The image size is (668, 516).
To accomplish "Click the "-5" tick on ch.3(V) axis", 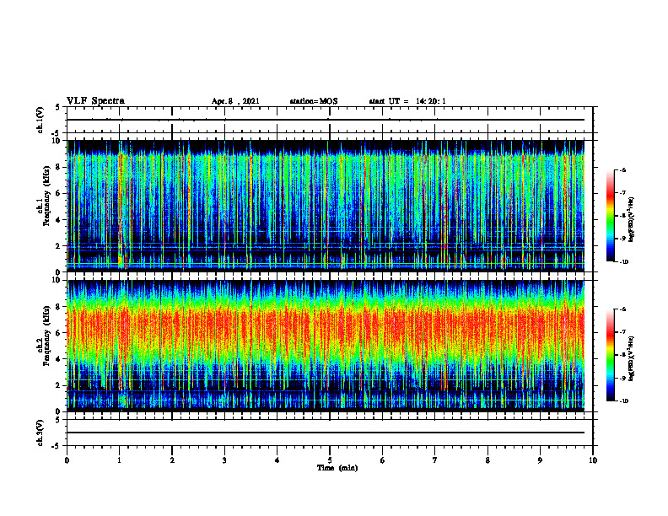I will point(57,446).
